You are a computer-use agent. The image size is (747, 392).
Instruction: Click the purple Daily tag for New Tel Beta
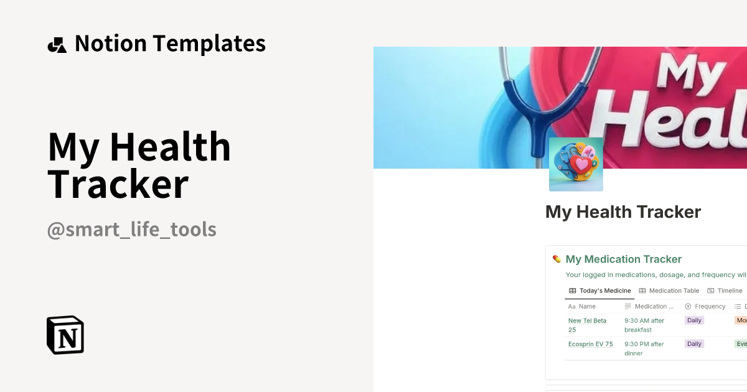click(x=694, y=320)
